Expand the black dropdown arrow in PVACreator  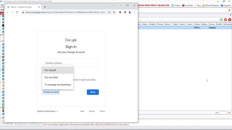point(231,15)
